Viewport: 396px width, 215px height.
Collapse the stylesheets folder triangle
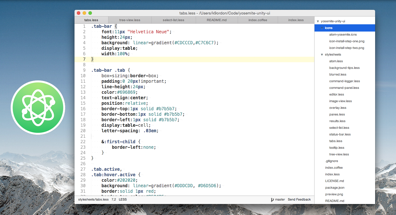click(322, 55)
